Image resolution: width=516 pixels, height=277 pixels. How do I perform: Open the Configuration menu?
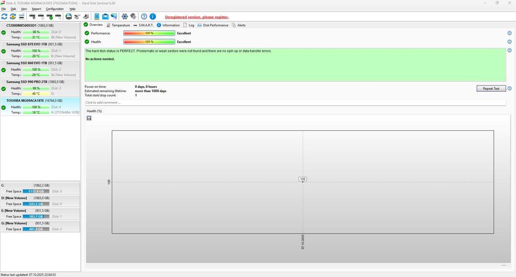55,9
